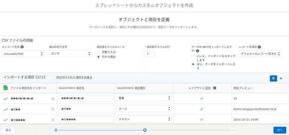
Task: Click info icon beside エンコード形式 label
Action: pyautogui.click(x=22, y=47)
